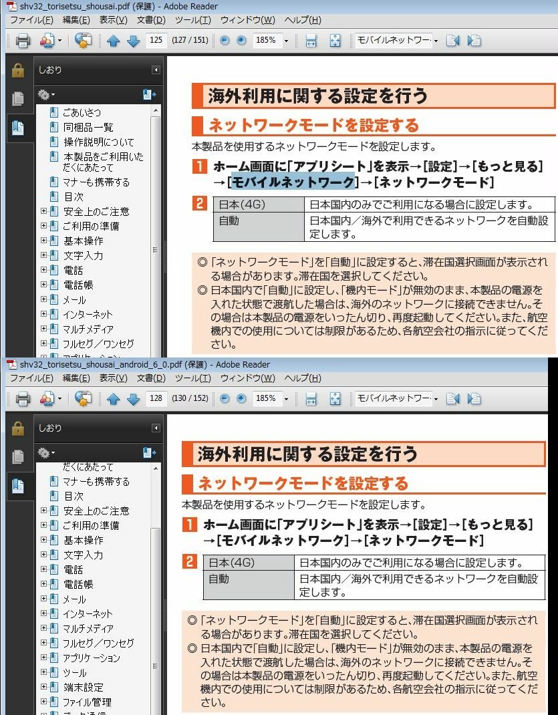Screen dimensions: 558x715
Task: Select マナーも携帯する bookmark in the bottom window
Action: click(x=96, y=481)
